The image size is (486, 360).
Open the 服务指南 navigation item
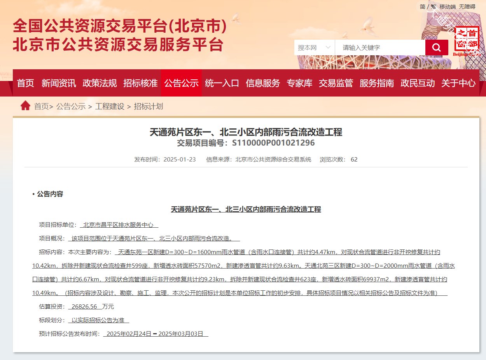click(x=377, y=83)
